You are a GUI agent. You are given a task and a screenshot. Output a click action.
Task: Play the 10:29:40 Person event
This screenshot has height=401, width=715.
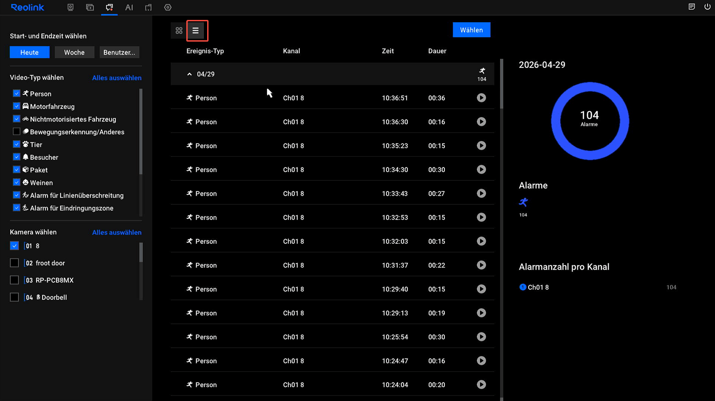coord(481,289)
